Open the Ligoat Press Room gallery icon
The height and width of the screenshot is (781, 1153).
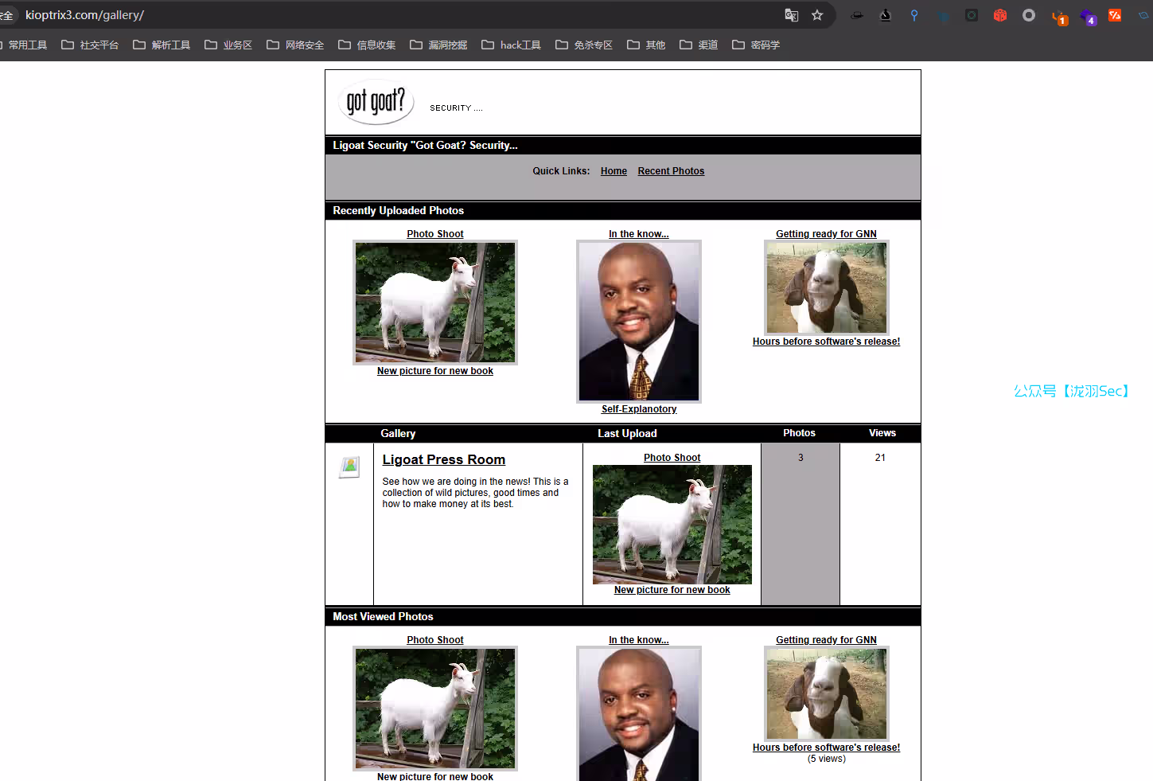pyautogui.click(x=349, y=467)
